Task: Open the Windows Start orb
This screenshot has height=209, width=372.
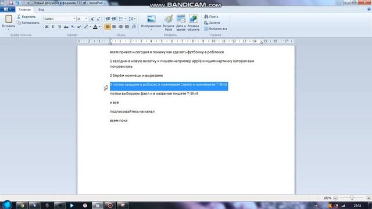Action: [6, 205]
